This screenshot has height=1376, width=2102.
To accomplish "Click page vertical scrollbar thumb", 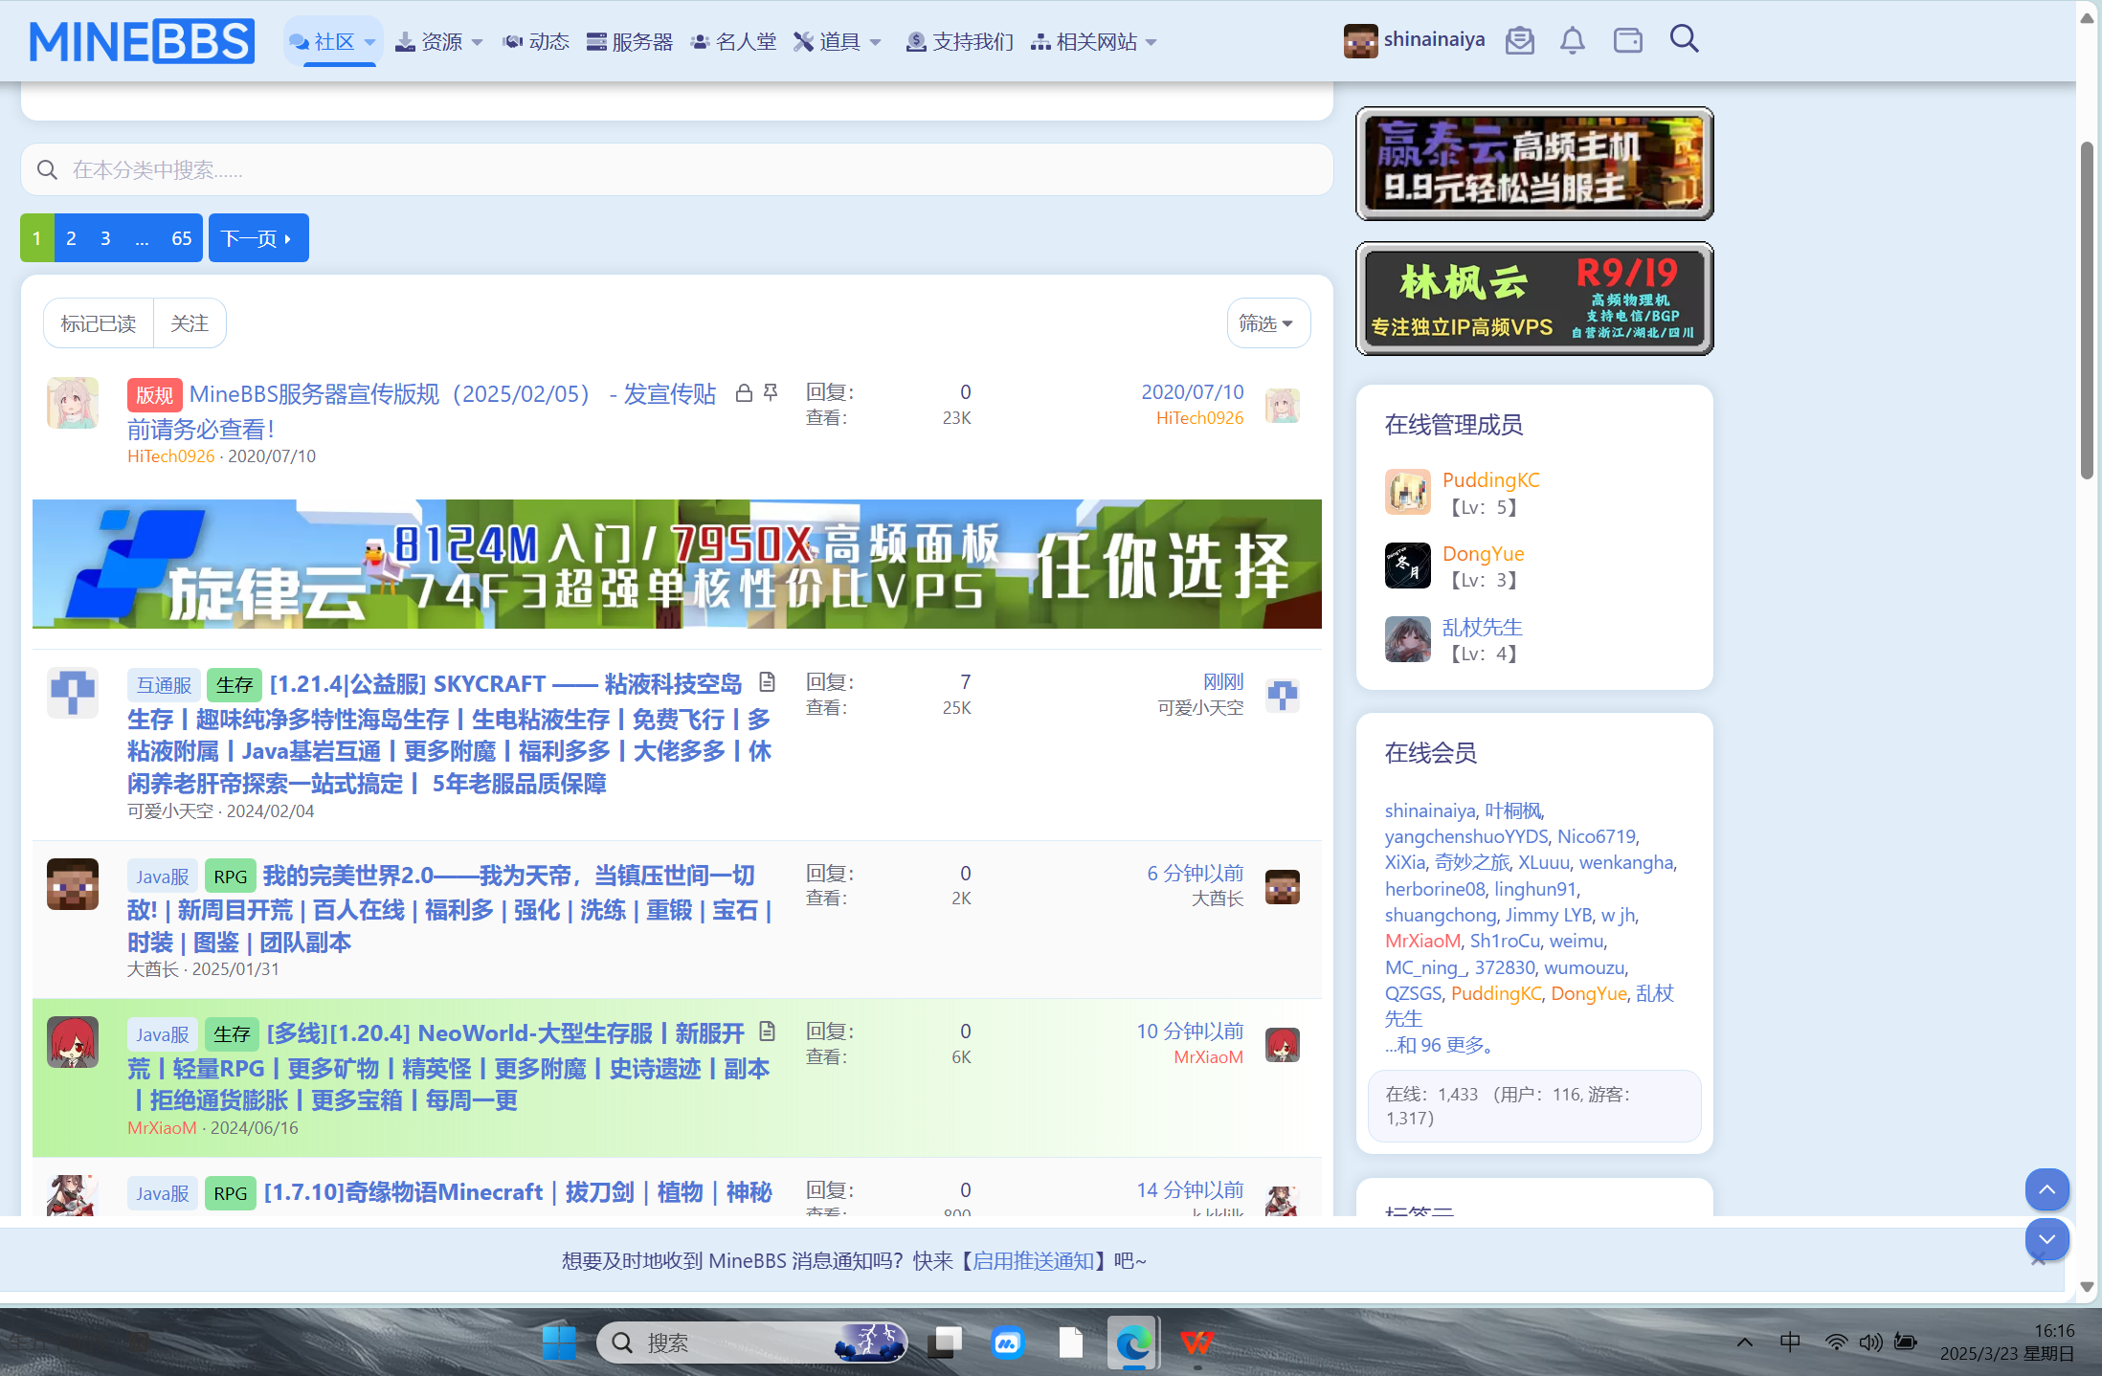I will coord(2088,311).
